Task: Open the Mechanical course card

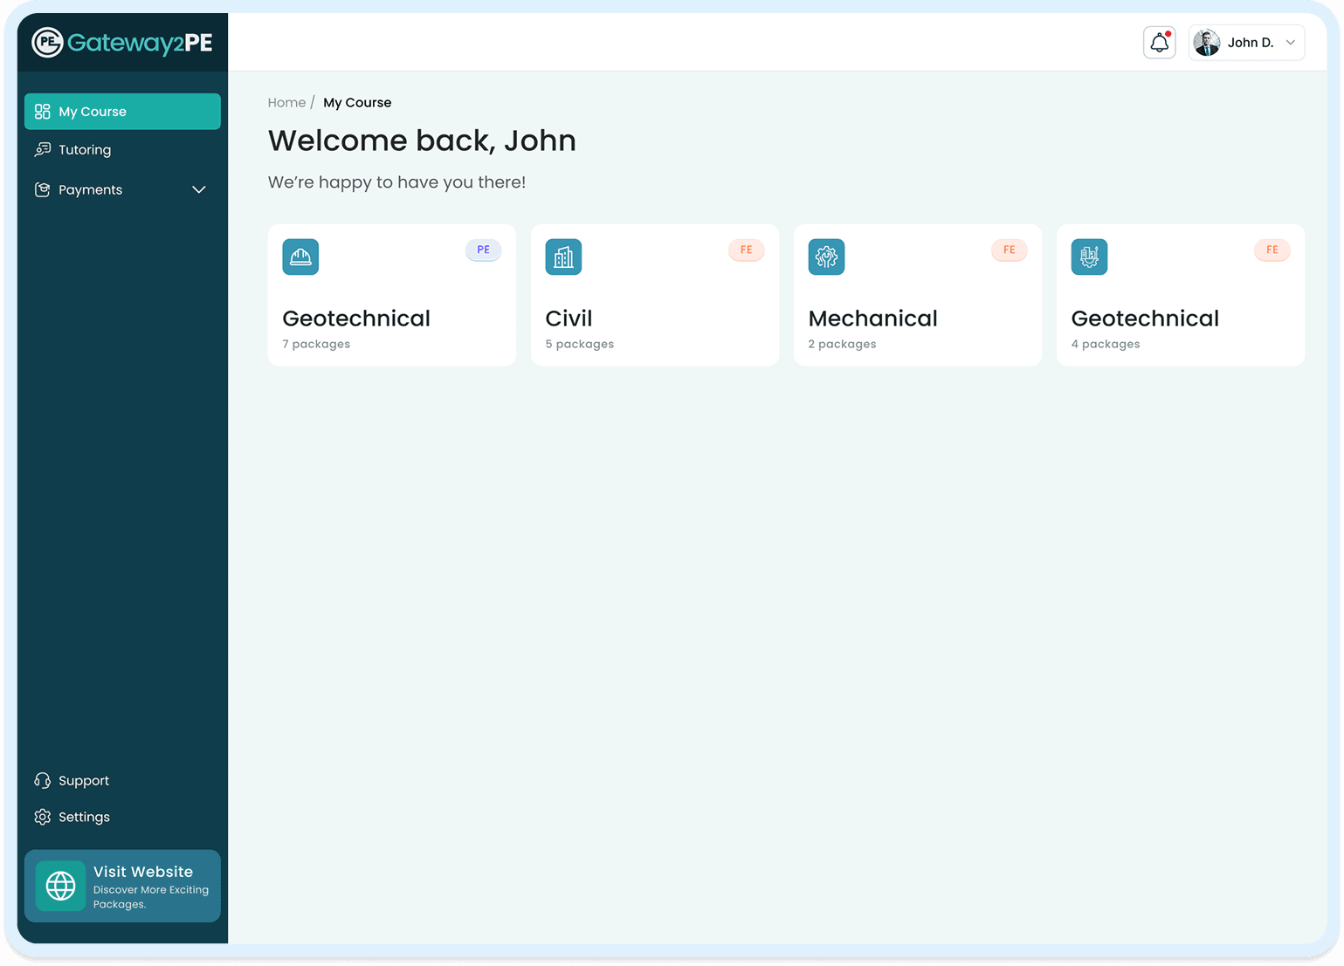Action: [917, 295]
